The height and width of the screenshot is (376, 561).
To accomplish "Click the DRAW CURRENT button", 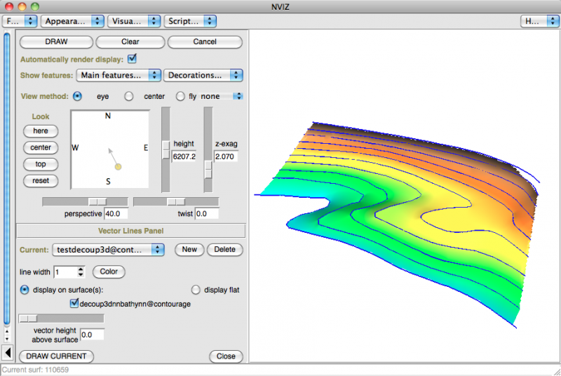I will tap(55, 356).
